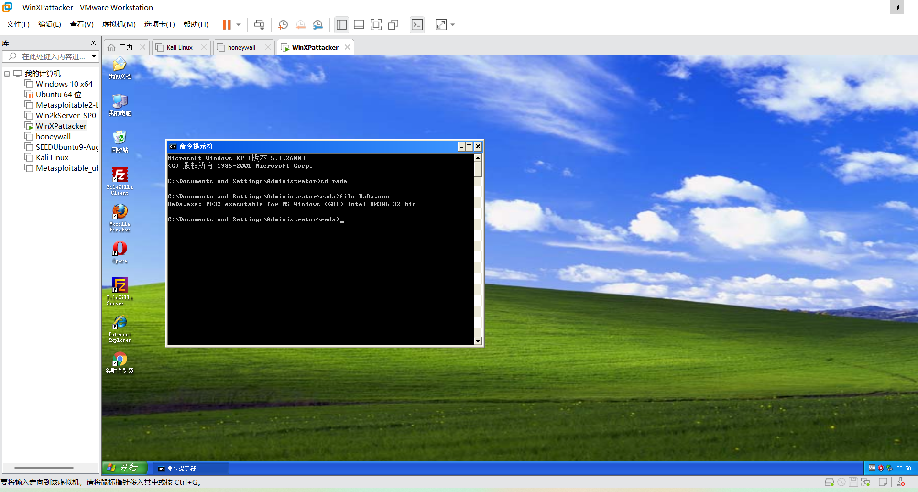Close the WinXPattacker tab
Image resolution: width=918 pixels, height=492 pixels.
click(x=348, y=47)
